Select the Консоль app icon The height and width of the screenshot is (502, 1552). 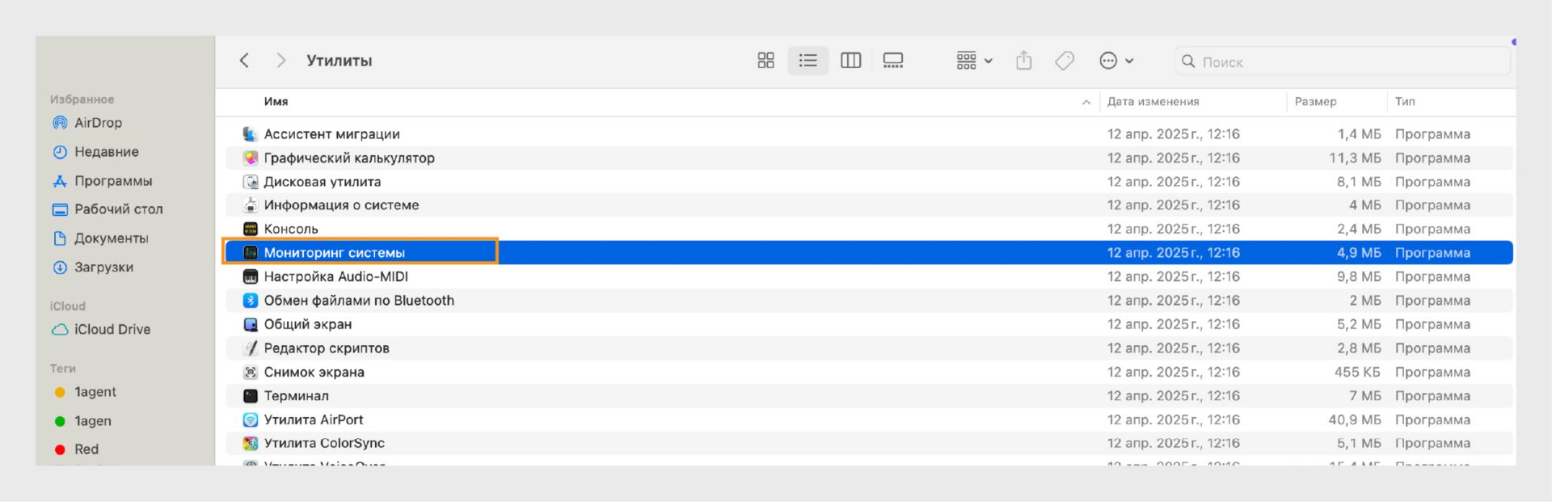[x=251, y=230]
